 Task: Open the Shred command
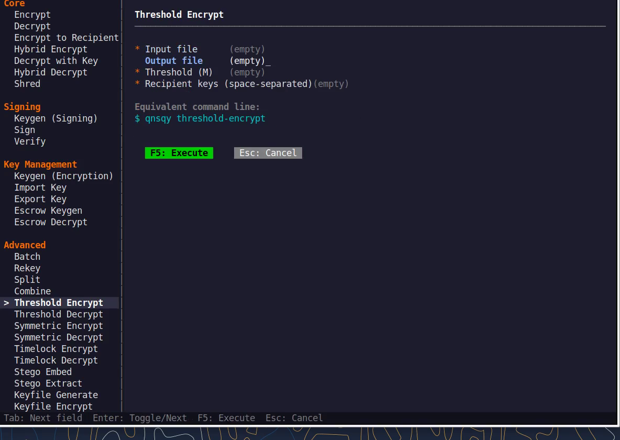[x=27, y=83]
